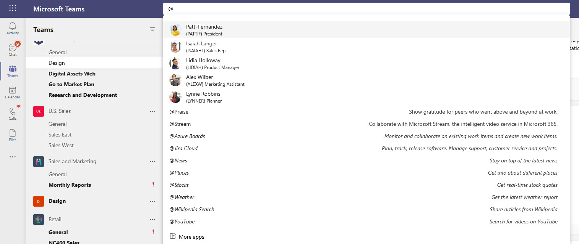The width and height of the screenshot is (579, 244).
Task: Select Patti Fernandez suggestion
Action: coord(366,30)
